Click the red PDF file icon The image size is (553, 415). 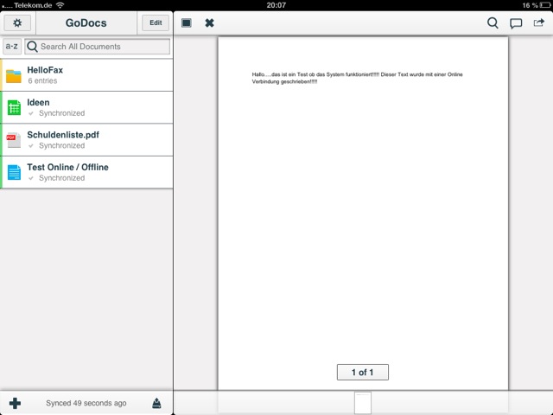(14, 140)
